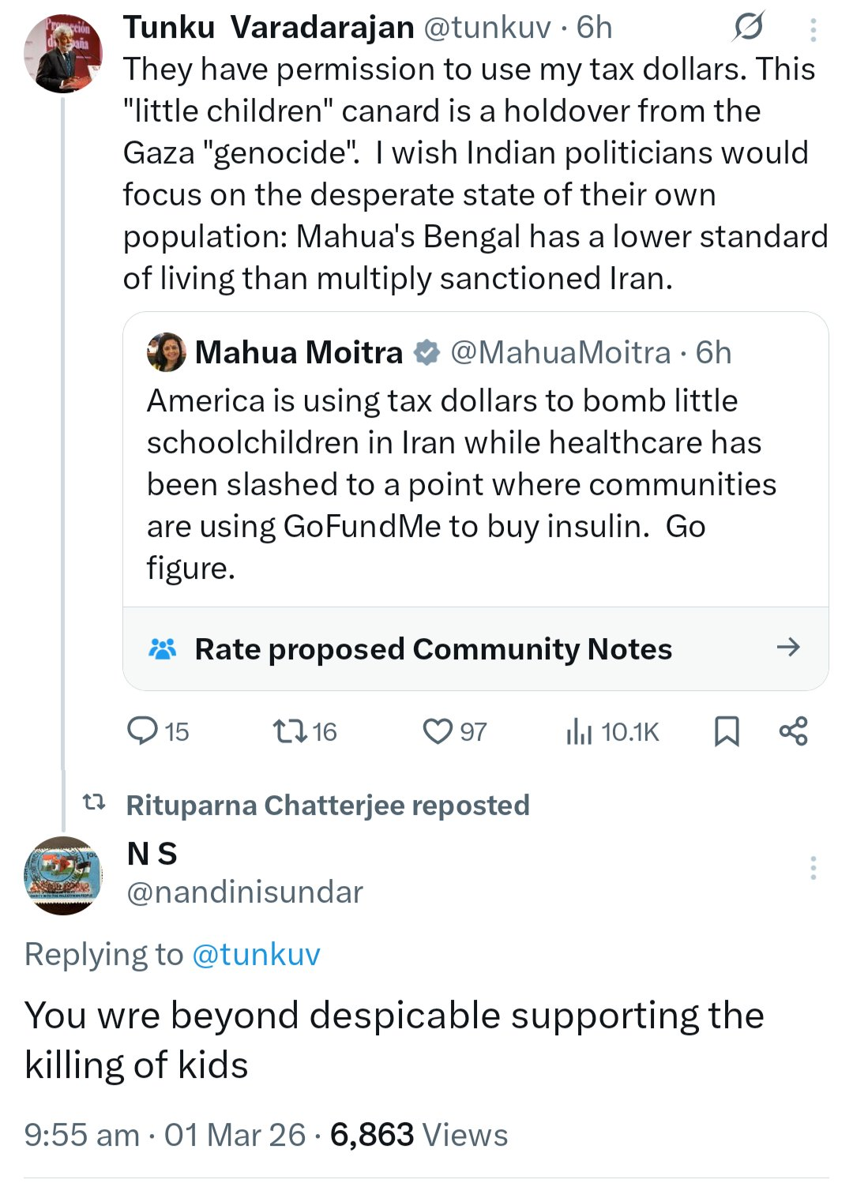Open NS's profile avatar
This screenshot has width=853, height=1183.
click(63, 876)
